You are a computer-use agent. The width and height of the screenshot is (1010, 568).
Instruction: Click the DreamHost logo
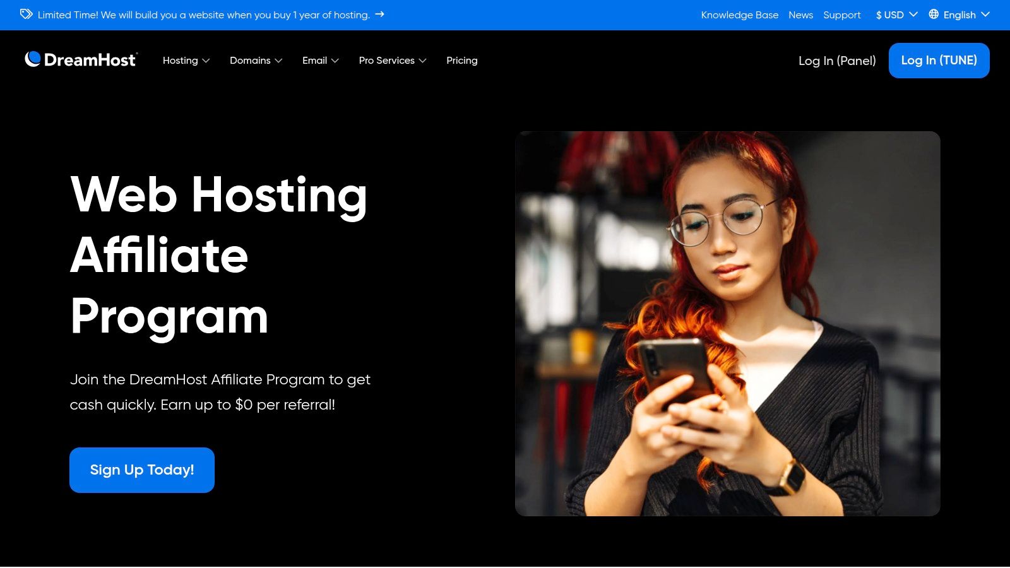81,60
